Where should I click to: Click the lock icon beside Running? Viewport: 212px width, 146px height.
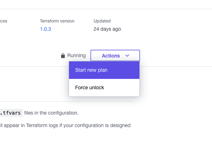[x=63, y=56]
